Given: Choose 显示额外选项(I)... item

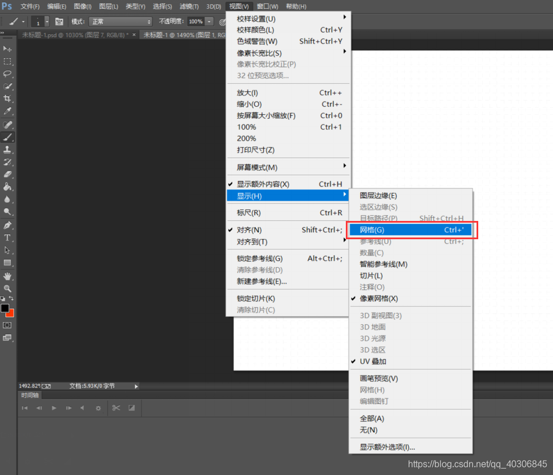Looking at the screenshot, I should (x=410, y=447).
